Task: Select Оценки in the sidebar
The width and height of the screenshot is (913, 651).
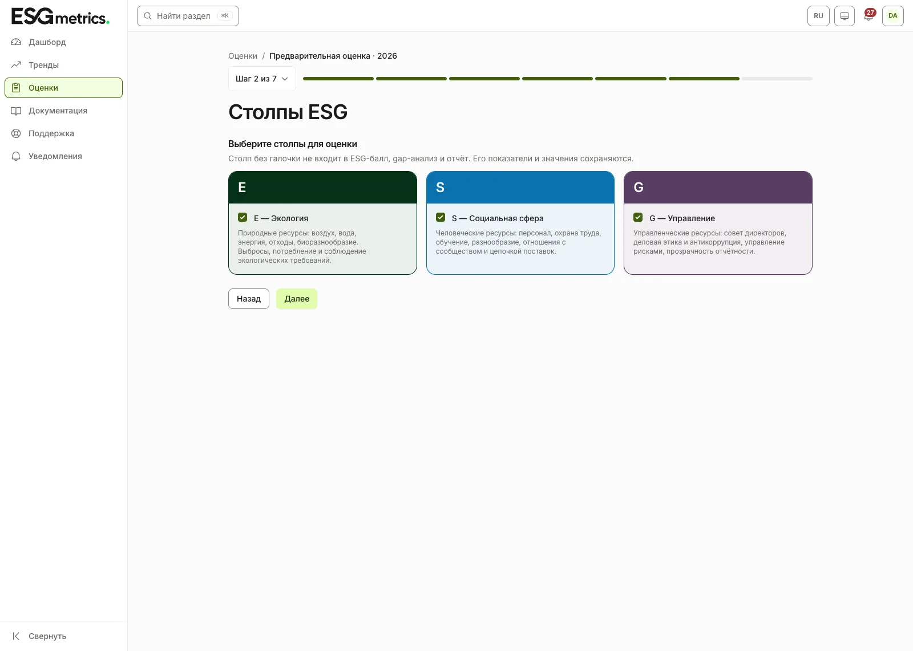Action: pos(63,88)
